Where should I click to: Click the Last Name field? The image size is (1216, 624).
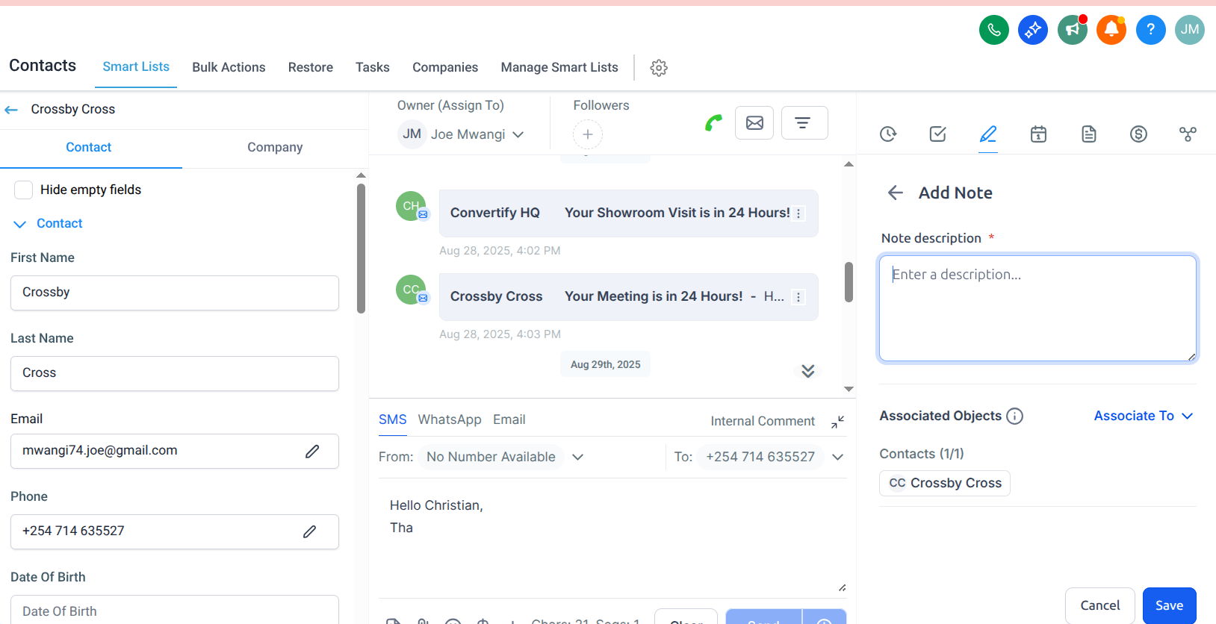pos(175,373)
